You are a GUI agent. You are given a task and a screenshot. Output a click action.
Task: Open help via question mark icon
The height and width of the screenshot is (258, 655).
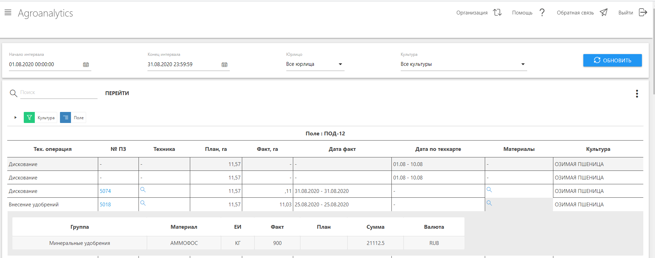(x=542, y=13)
